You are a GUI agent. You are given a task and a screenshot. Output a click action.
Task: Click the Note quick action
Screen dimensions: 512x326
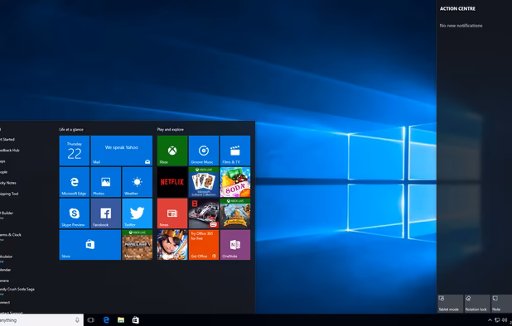pos(501,304)
